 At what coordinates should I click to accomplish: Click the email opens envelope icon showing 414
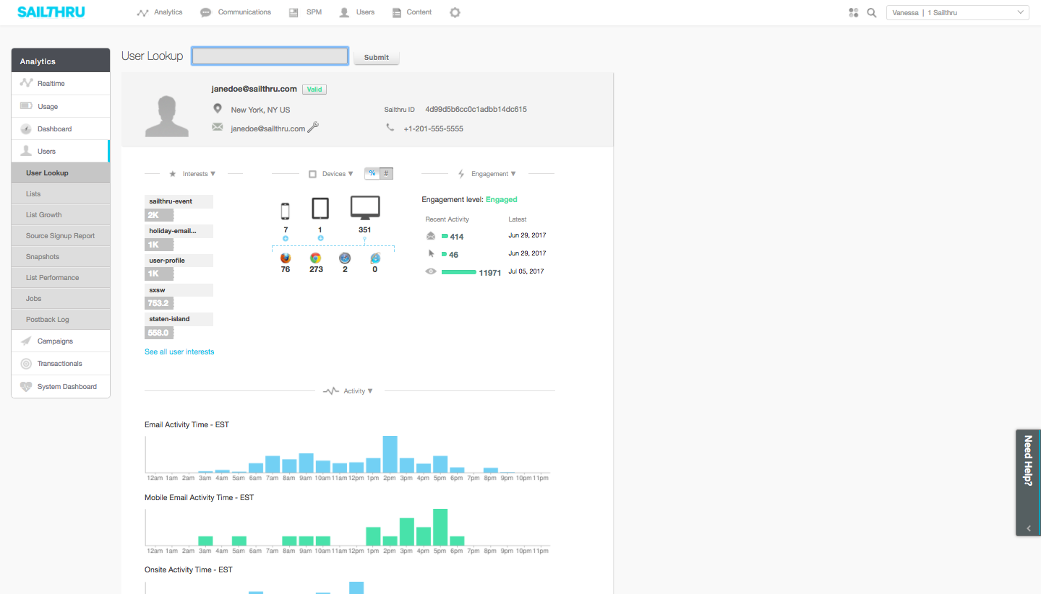tap(431, 236)
